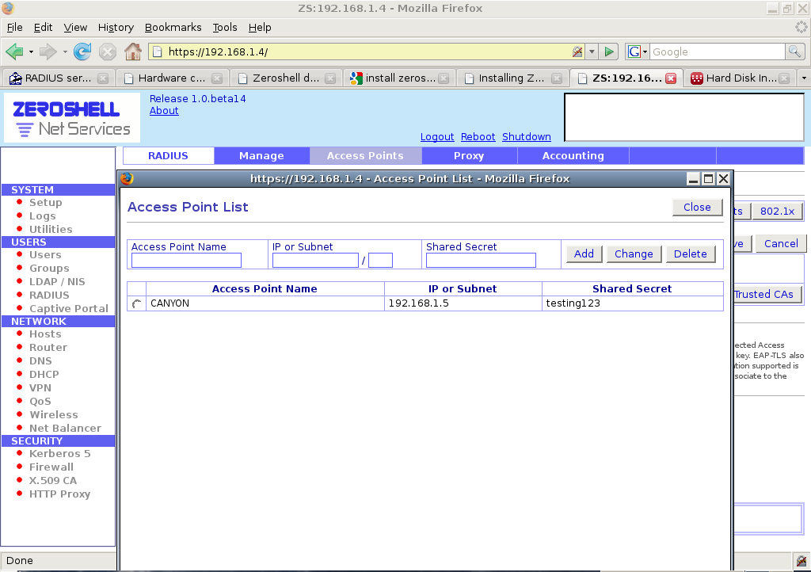Reload the current page
The image size is (811, 572).
[82, 51]
